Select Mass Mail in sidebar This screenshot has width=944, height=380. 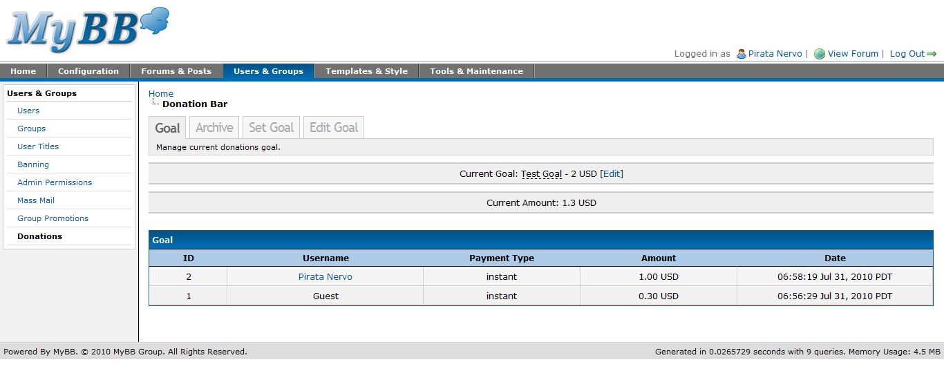(36, 200)
